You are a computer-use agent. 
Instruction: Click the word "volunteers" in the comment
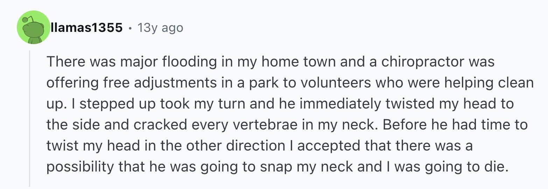(329, 83)
